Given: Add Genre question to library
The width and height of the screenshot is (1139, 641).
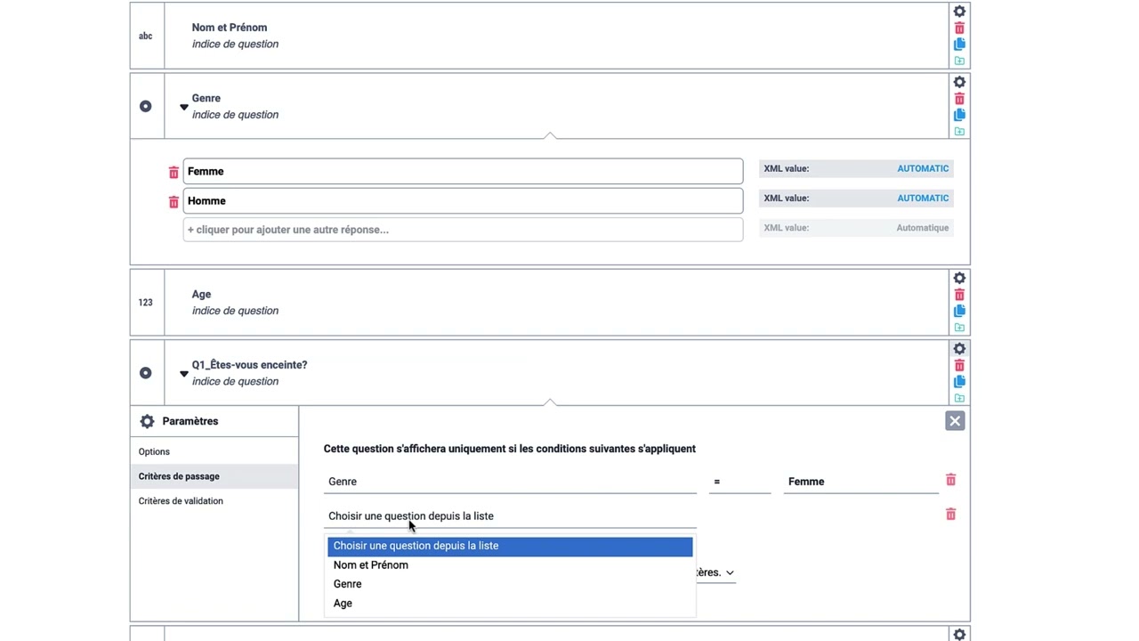Looking at the screenshot, I should pyautogui.click(x=959, y=132).
